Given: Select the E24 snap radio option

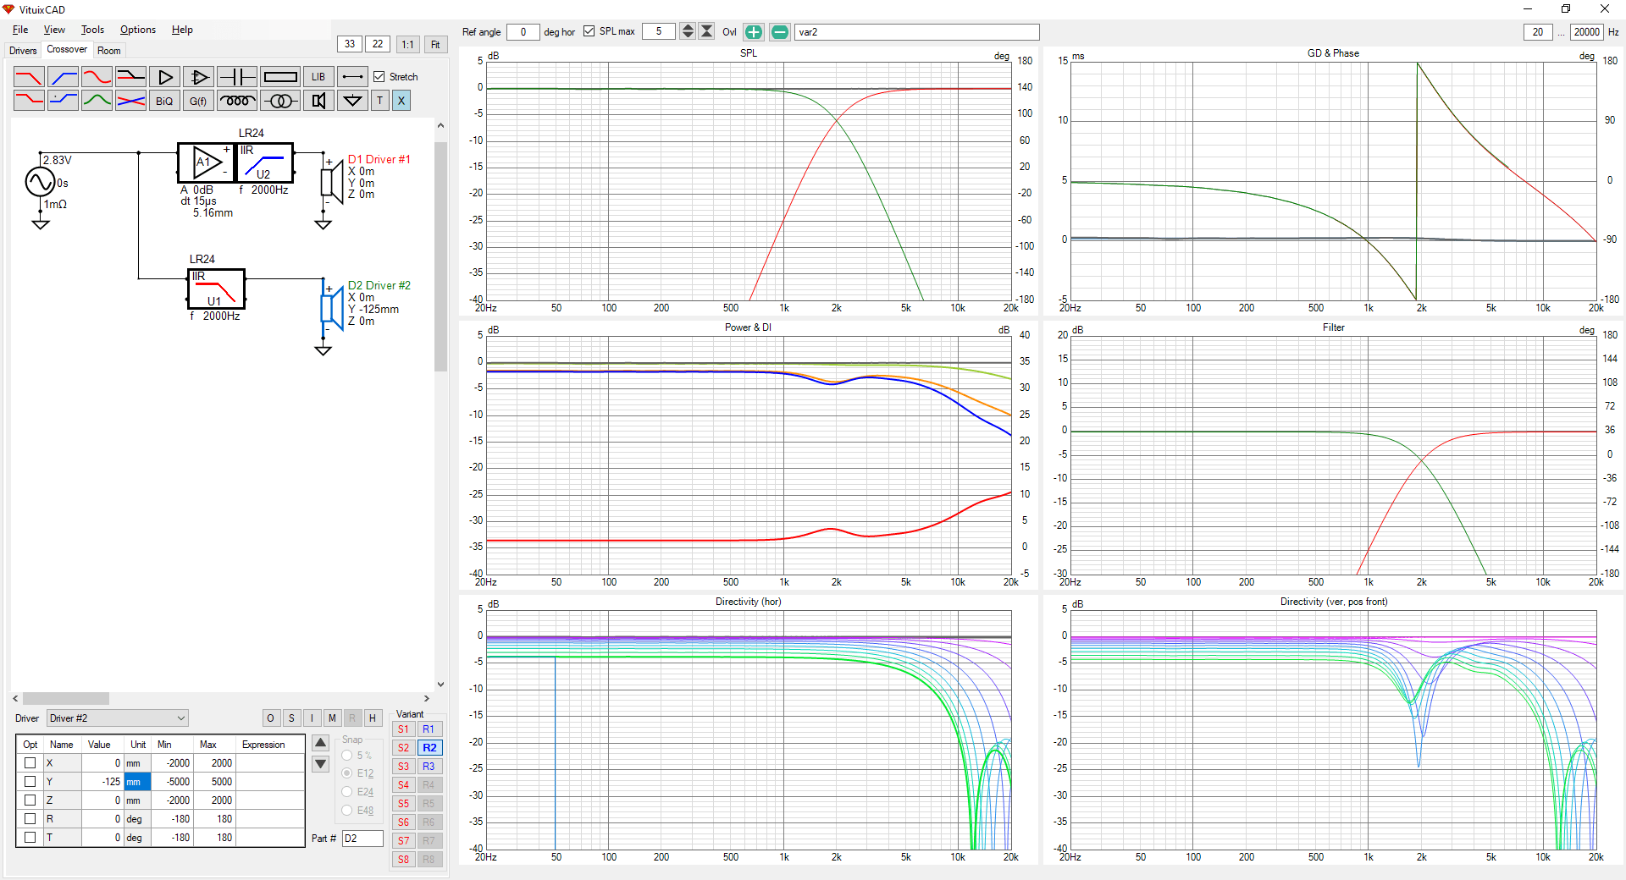Looking at the screenshot, I should tap(347, 792).
